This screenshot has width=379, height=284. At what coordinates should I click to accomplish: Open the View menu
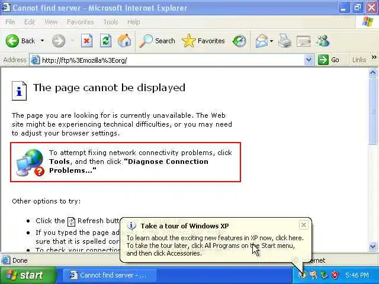(x=51, y=22)
